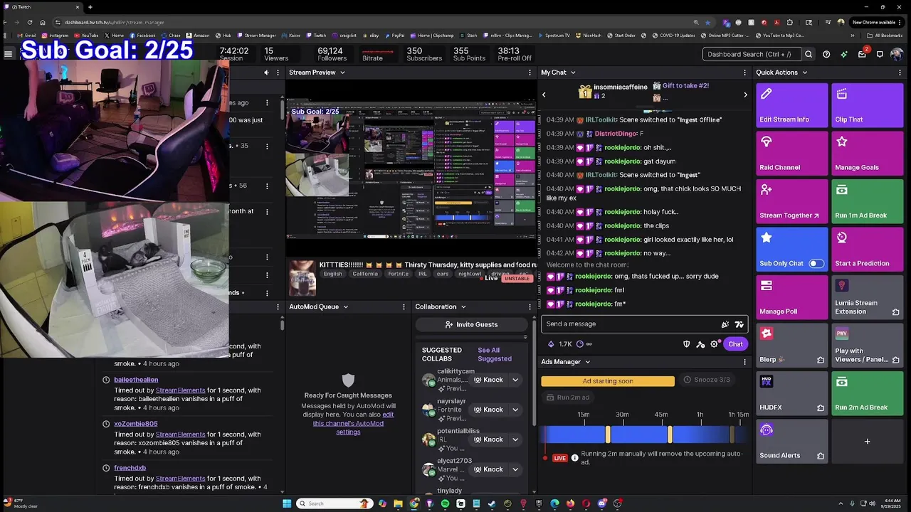Image resolution: width=911 pixels, height=512 pixels.
Task: Open the chat celebration party-popper icon
Action: [x=725, y=324]
